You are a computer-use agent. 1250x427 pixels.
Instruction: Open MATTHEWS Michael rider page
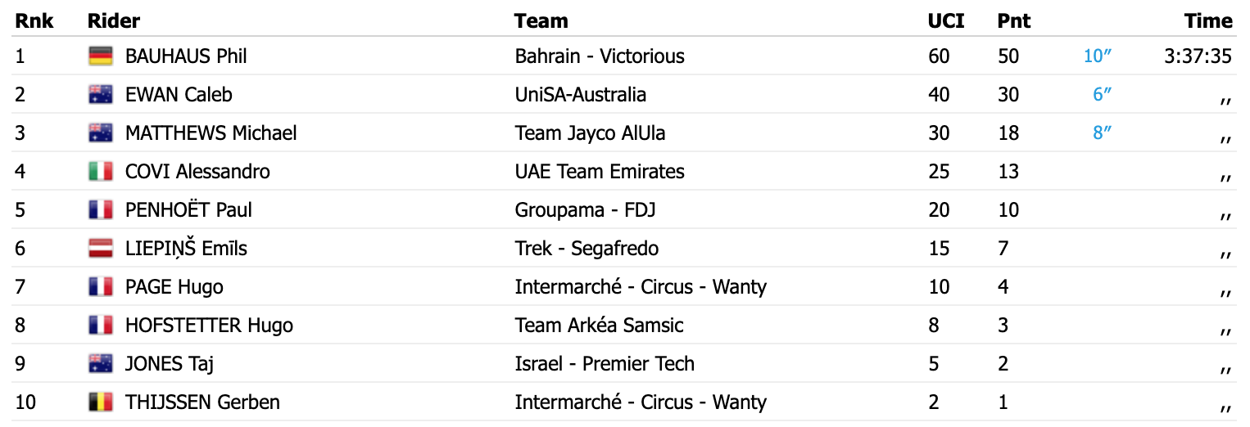(211, 133)
